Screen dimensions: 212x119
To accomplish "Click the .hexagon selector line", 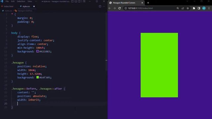I will coord(19,62).
